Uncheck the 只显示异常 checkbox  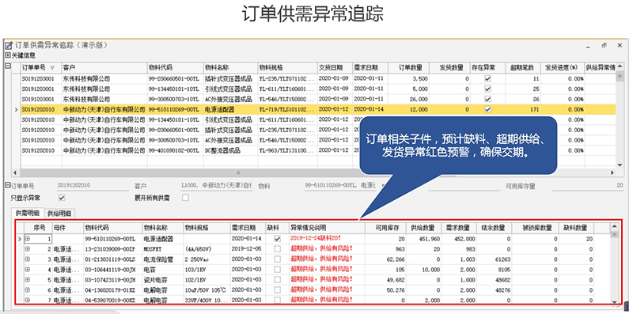click(62, 198)
